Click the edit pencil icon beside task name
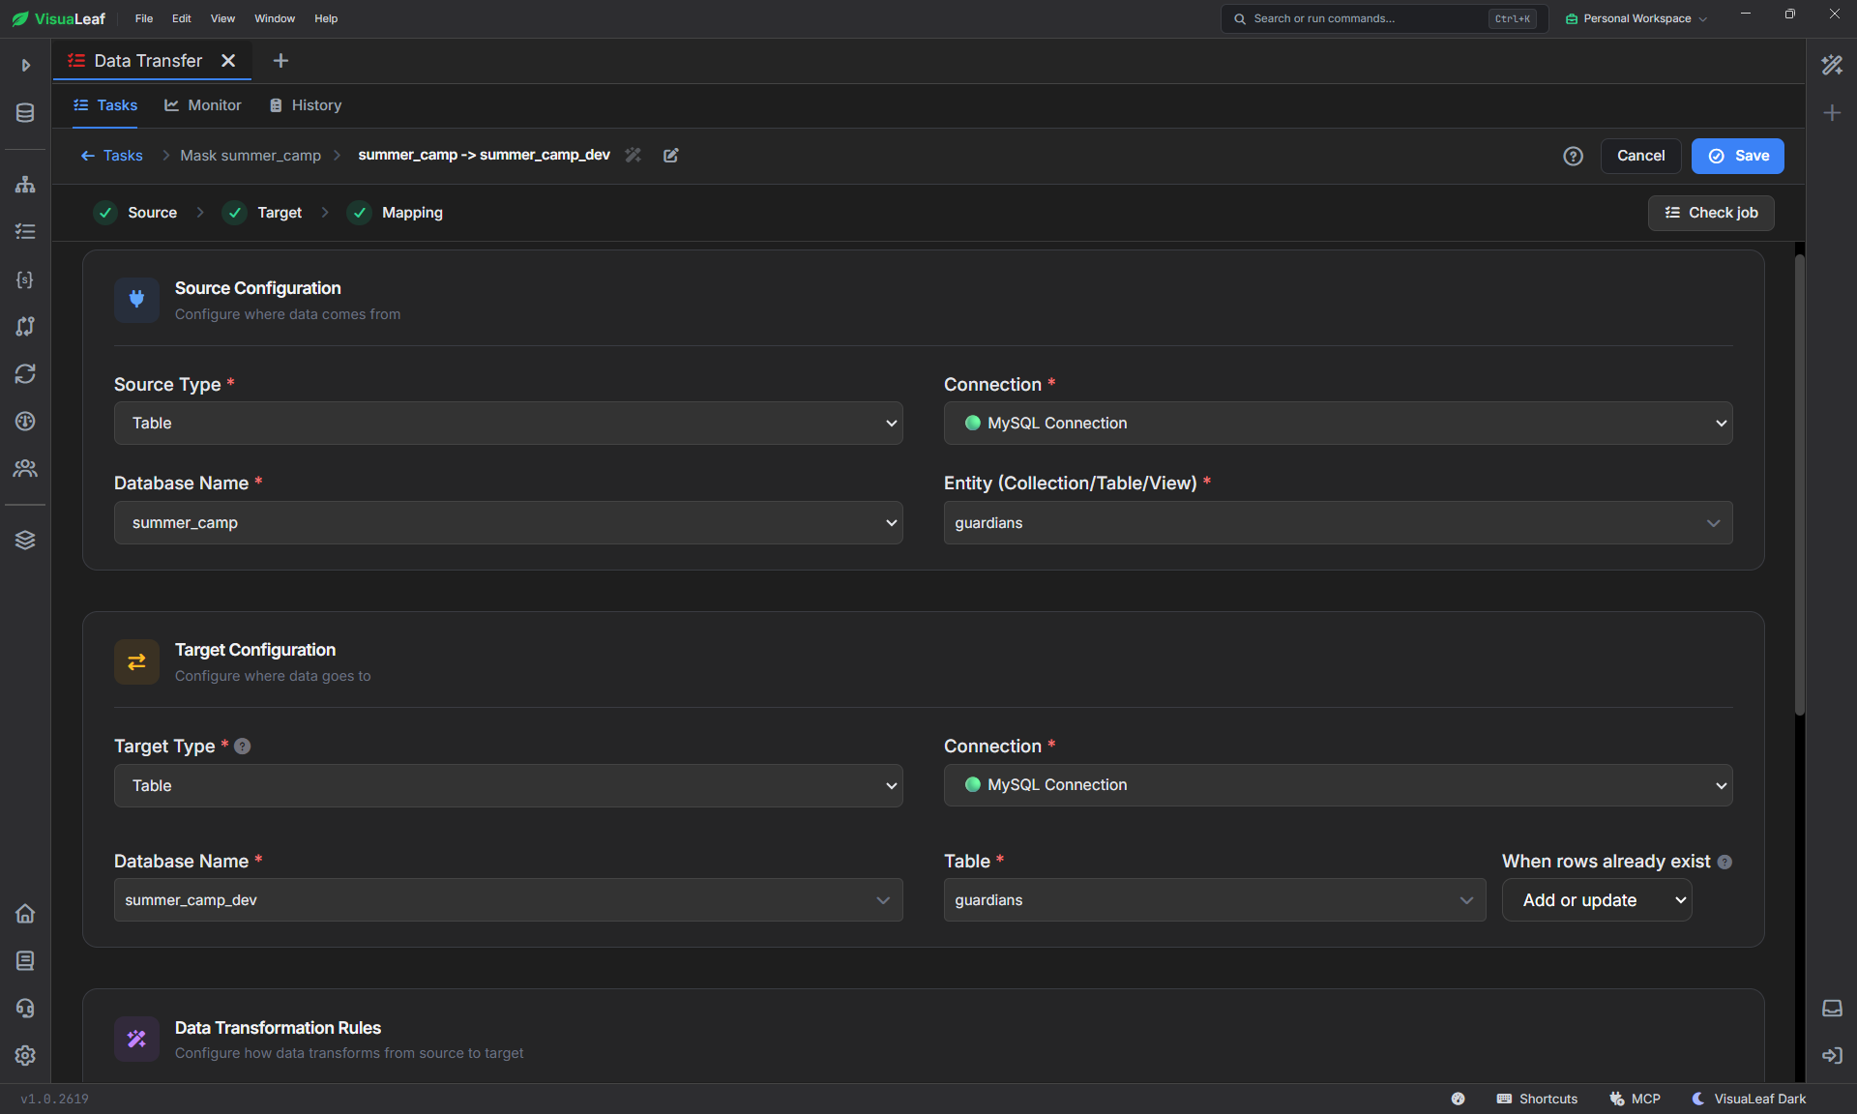Screen dimensions: 1857x1114 pyautogui.click(x=671, y=155)
